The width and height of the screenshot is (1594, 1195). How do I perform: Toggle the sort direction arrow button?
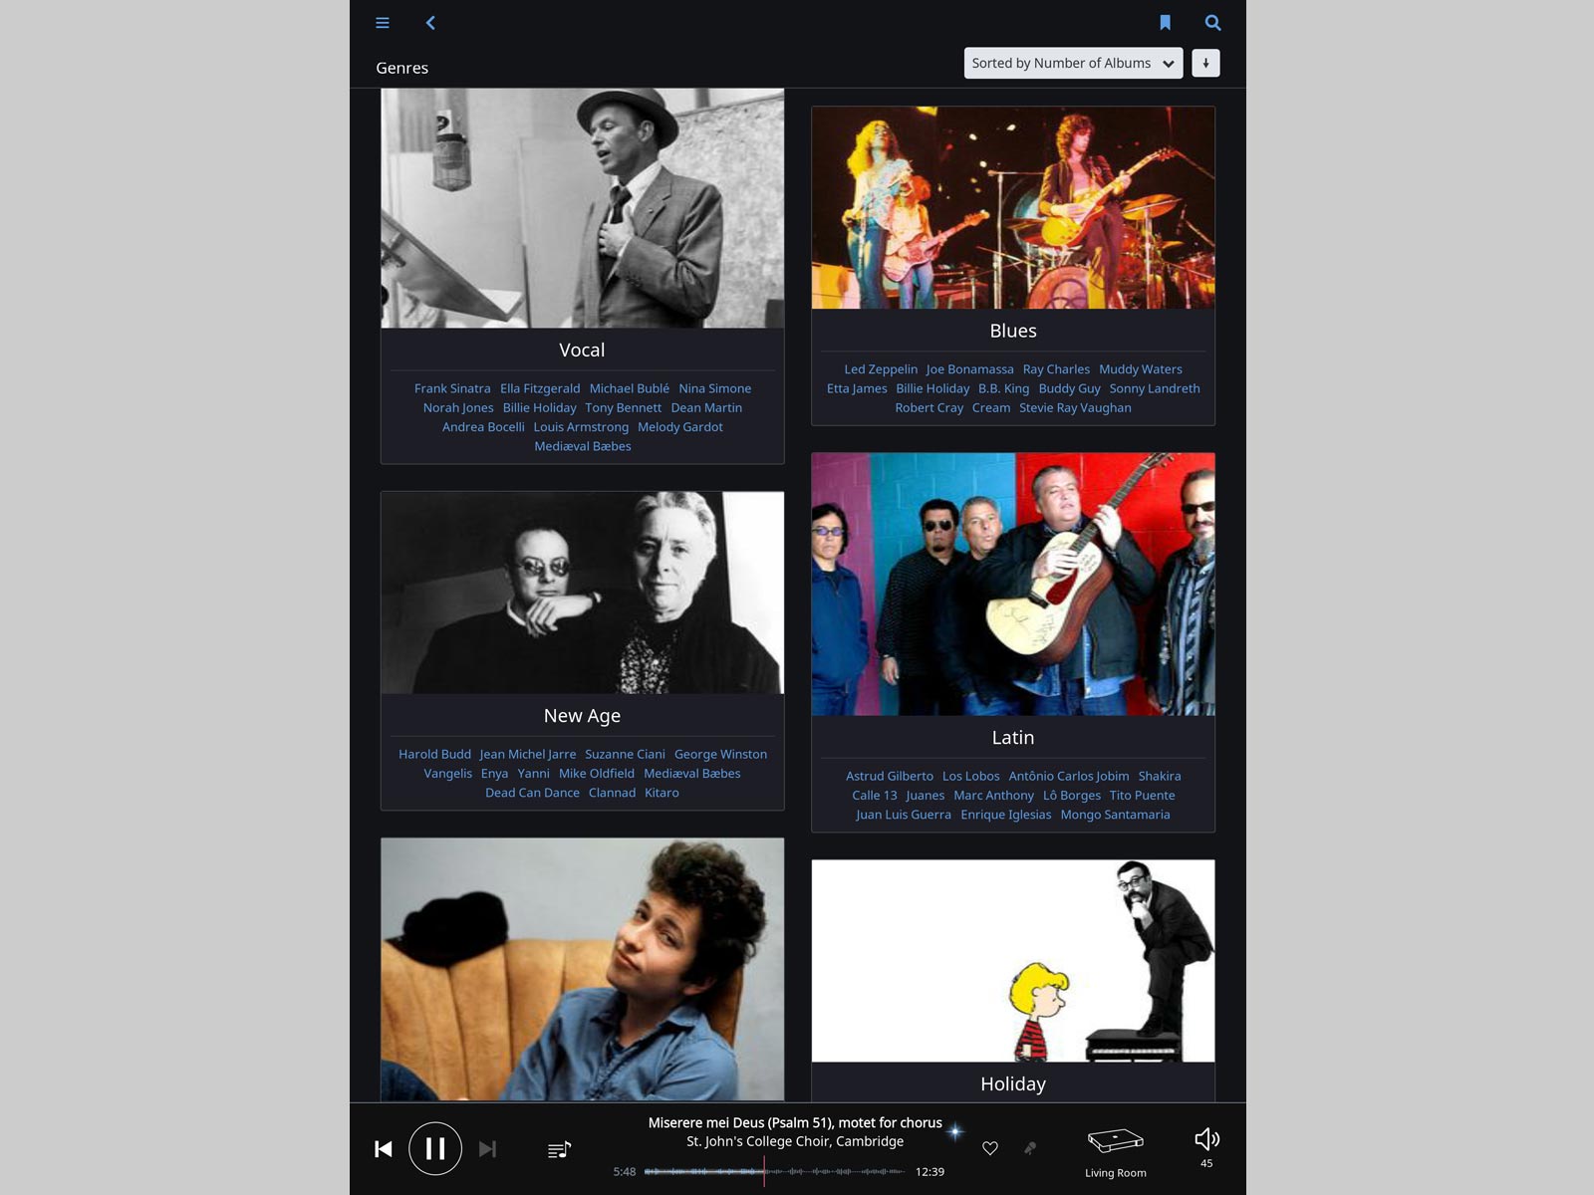tap(1205, 63)
